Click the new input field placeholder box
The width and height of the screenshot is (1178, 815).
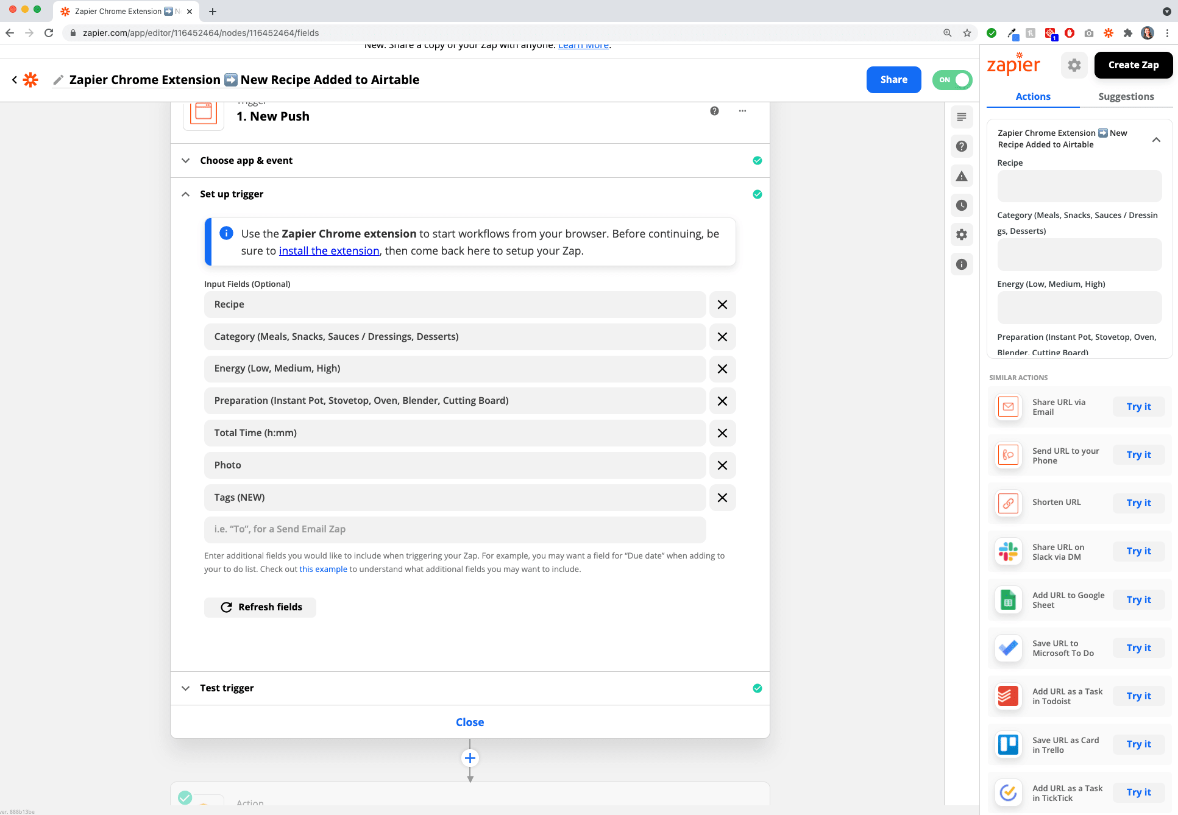[455, 529]
